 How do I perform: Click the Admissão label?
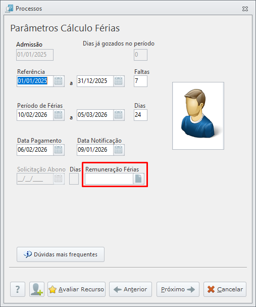coord(29,45)
